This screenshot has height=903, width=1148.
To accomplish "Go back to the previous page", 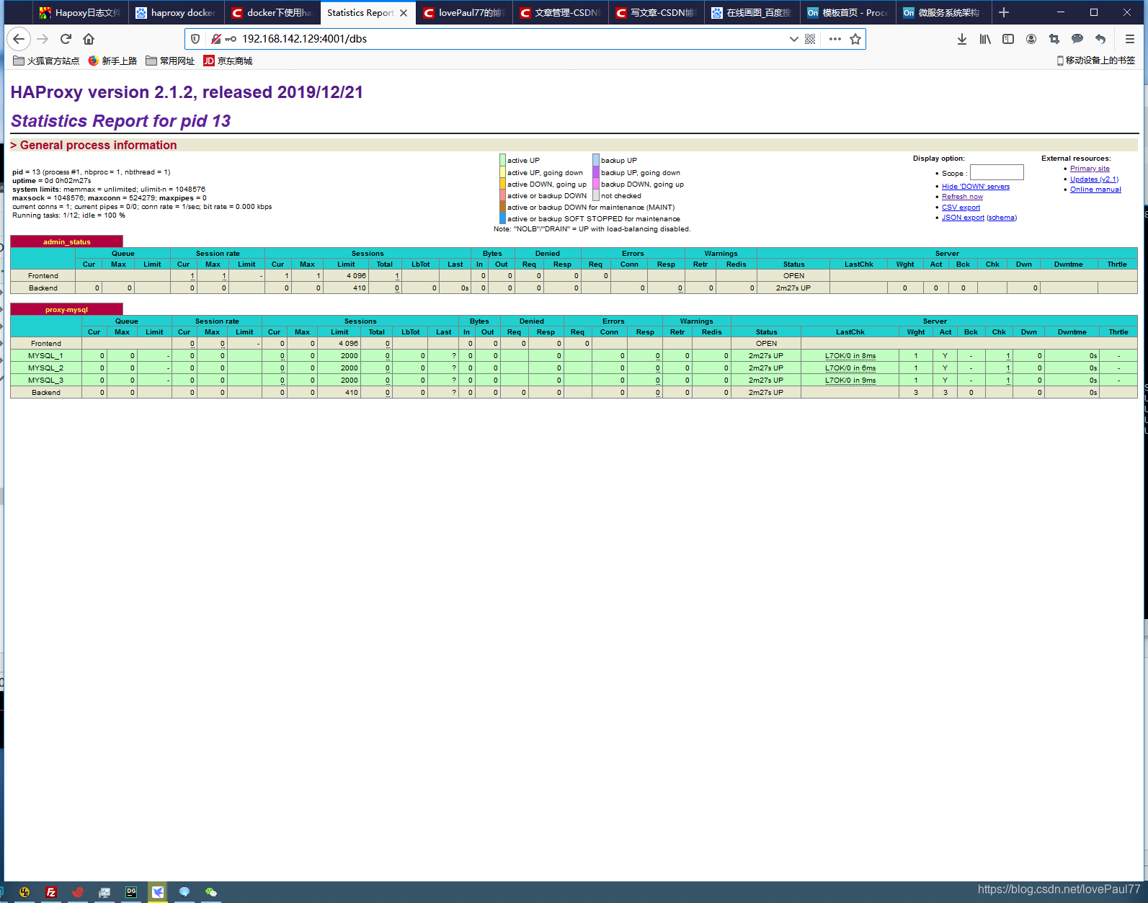I will tap(19, 39).
